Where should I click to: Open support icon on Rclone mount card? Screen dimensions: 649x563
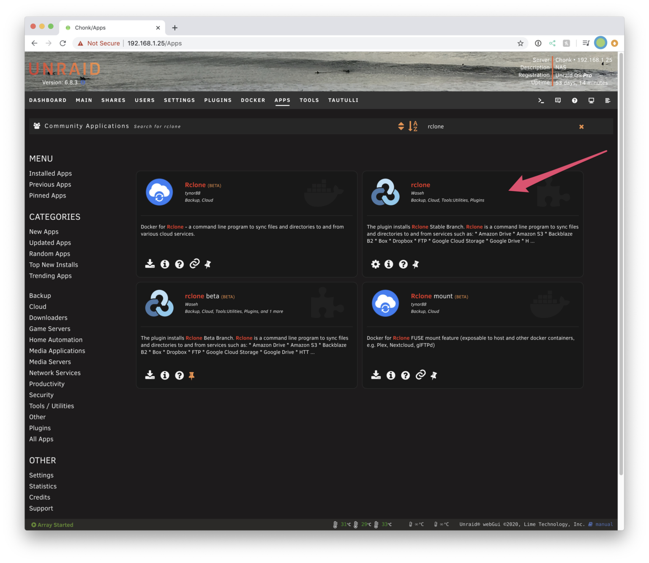[406, 375]
